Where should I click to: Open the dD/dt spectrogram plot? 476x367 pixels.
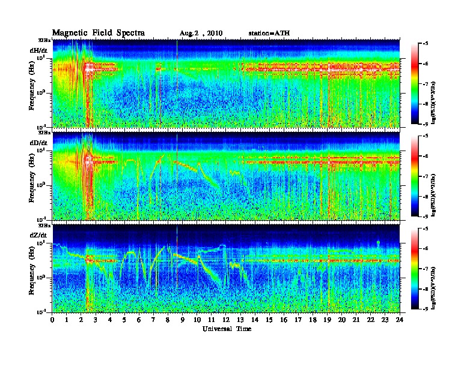click(226, 176)
